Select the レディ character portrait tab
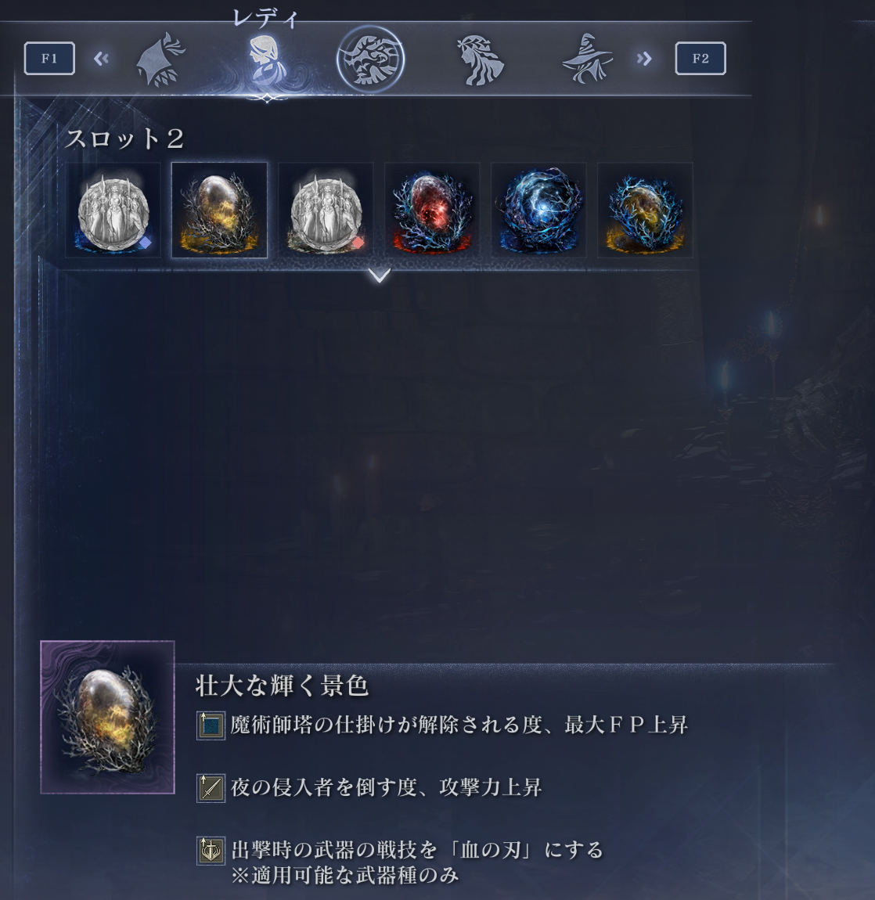The width and height of the screenshot is (875, 900). [267, 59]
